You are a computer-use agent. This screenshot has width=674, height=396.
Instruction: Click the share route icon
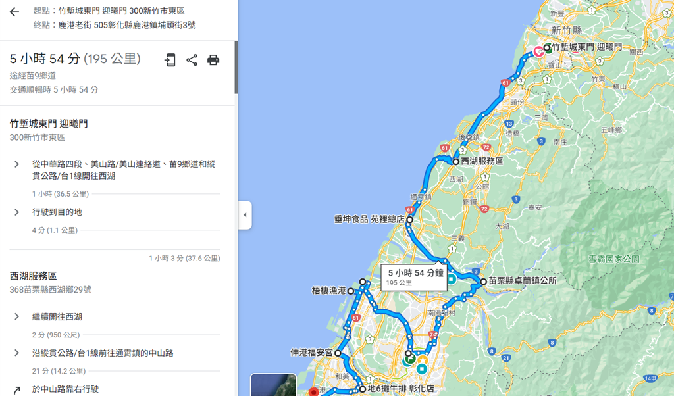(192, 60)
